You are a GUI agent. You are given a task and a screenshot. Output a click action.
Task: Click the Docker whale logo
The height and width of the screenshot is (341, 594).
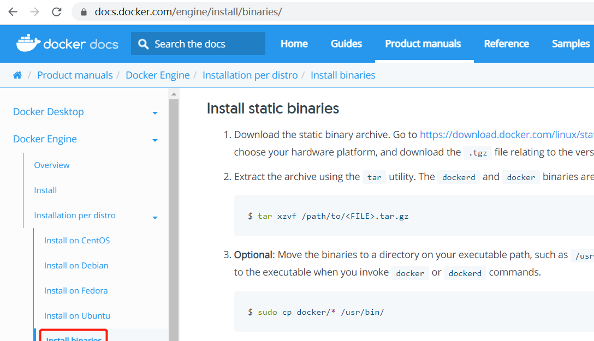click(x=28, y=43)
